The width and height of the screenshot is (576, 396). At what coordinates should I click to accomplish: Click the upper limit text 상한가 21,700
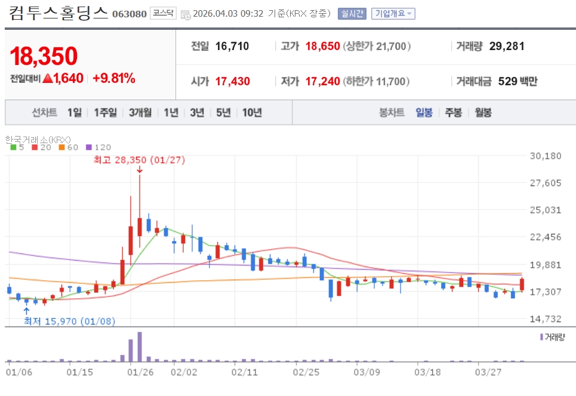pyautogui.click(x=377, y=47)
